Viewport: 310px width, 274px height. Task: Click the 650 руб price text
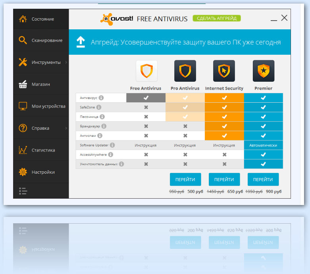[x=235, y=192]
